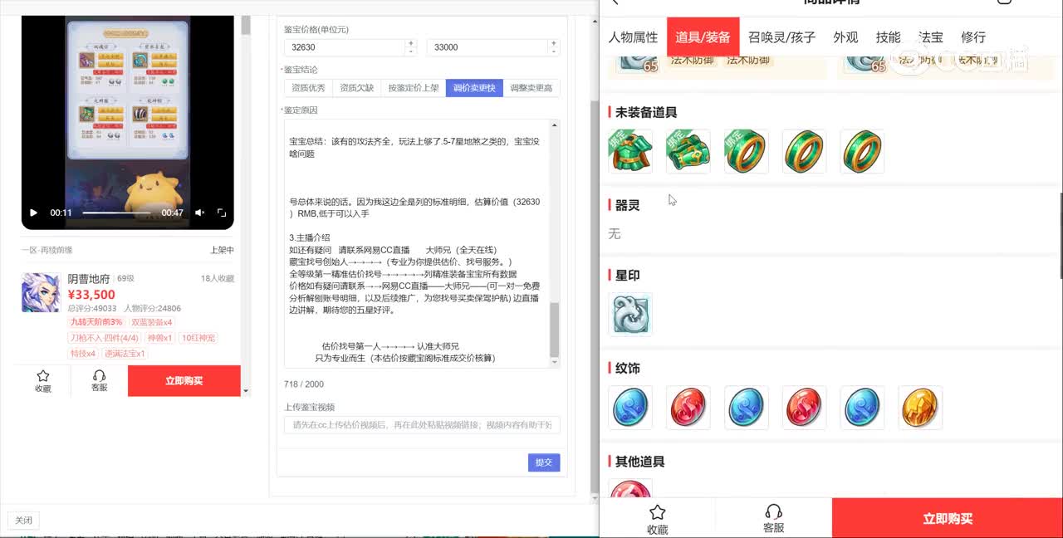Click the 特技x4 tag
Screen dimensions: 1063x538
(83, 354)
